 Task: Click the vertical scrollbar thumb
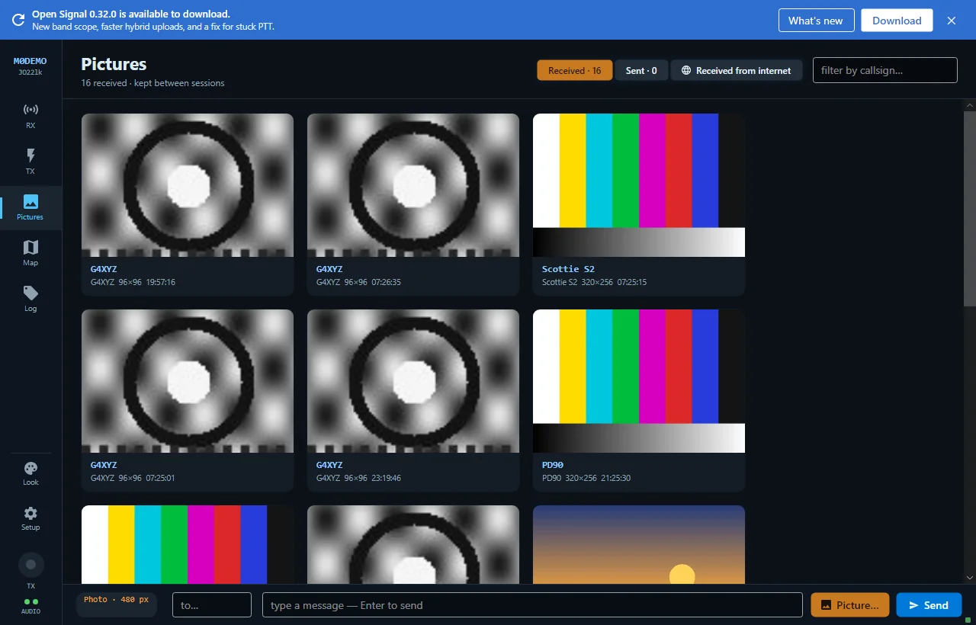[970, 209]
